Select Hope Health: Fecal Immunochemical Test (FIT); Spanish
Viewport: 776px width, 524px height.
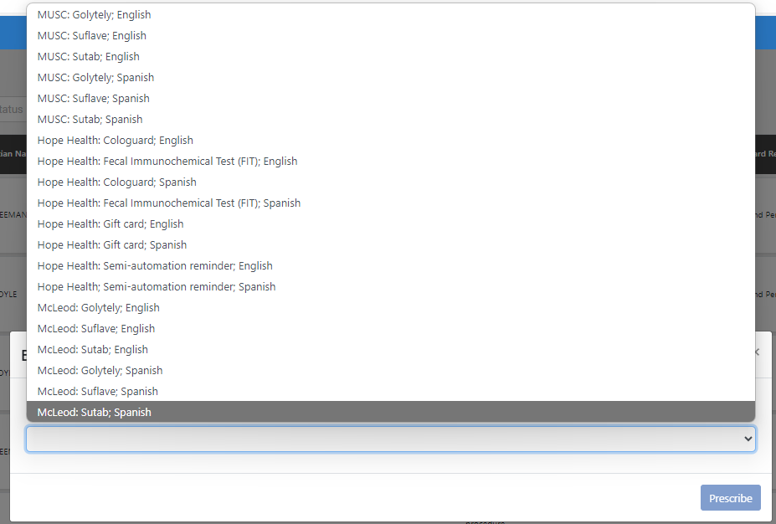click(x=390, y=203)
